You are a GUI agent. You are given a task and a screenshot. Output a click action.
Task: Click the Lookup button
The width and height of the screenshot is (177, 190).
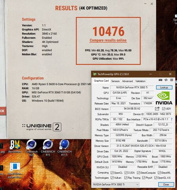click(164, 87)
